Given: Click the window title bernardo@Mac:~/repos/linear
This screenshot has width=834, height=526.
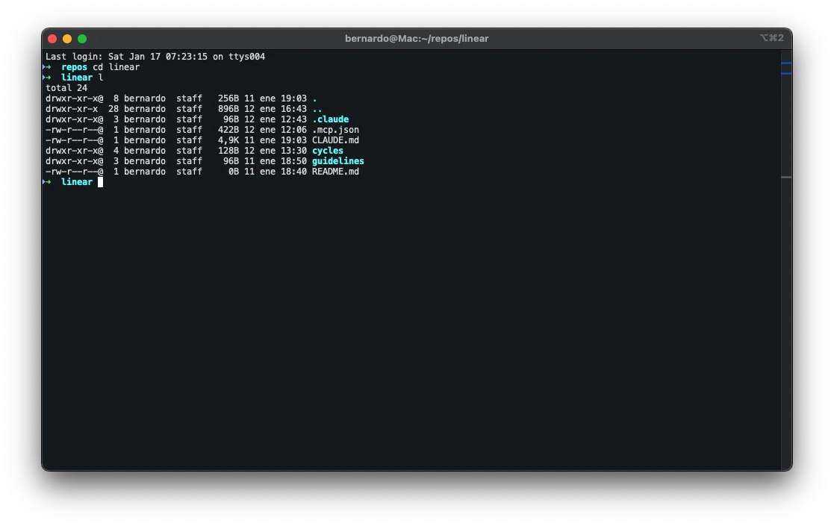Looking at the screenshot, I should [417, 38].
